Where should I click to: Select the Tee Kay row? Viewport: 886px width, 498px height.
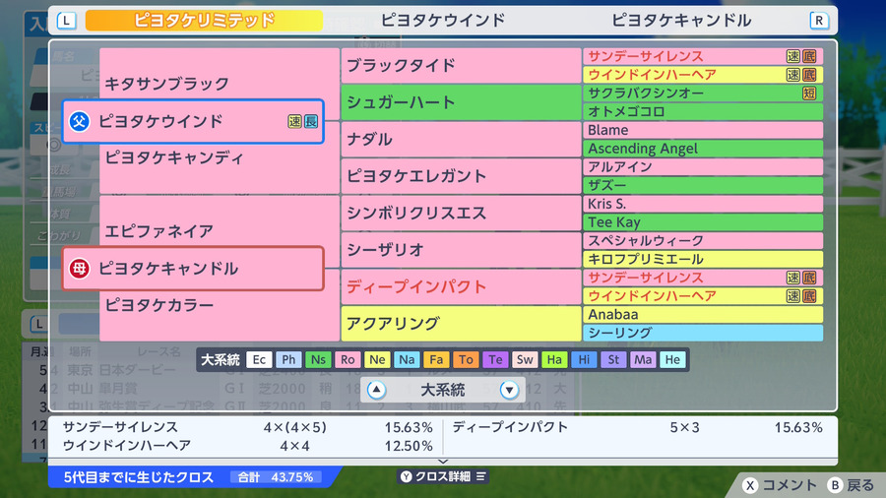point(703,222)
